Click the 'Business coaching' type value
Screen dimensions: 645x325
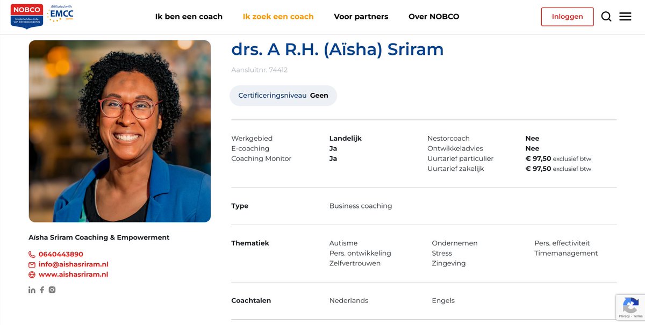361,206
